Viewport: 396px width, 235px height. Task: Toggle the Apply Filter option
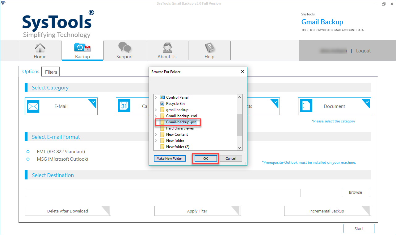tap(197, 211)
